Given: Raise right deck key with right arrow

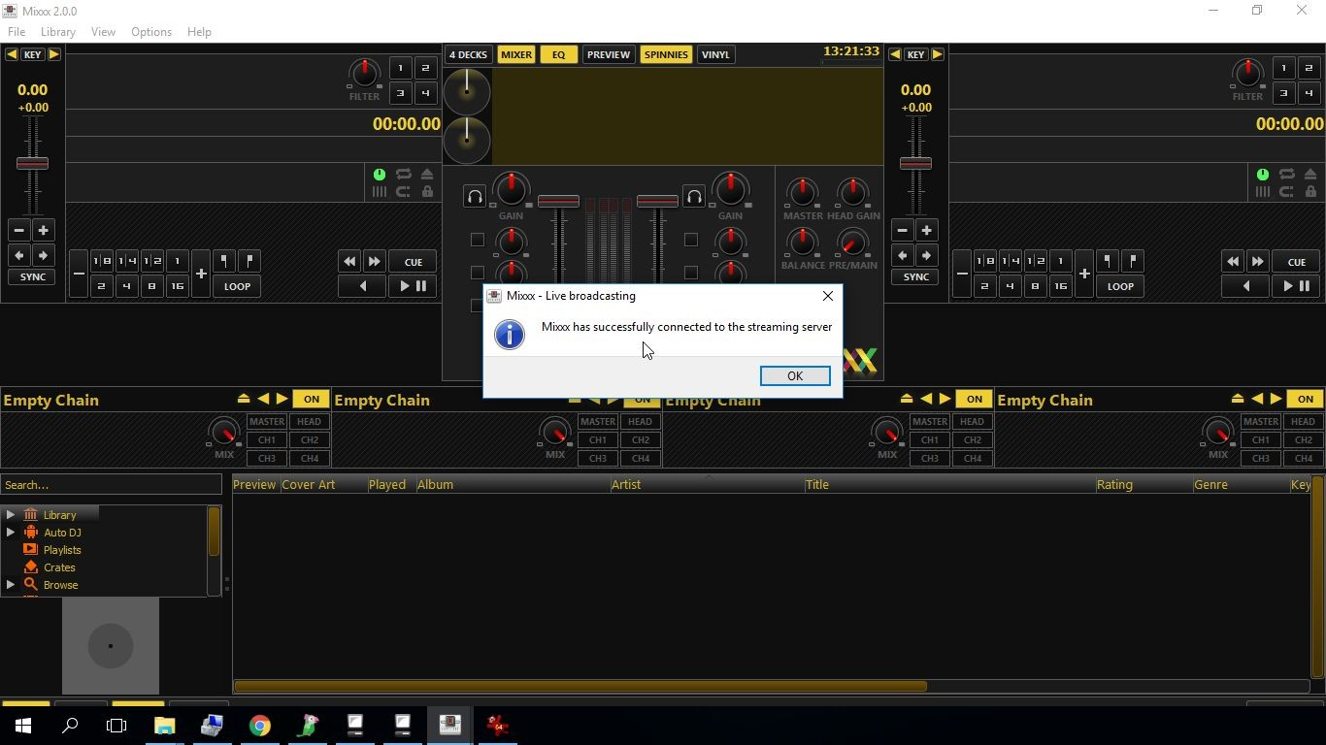Looking at the screenshot, I should click(x=937, y=54).
